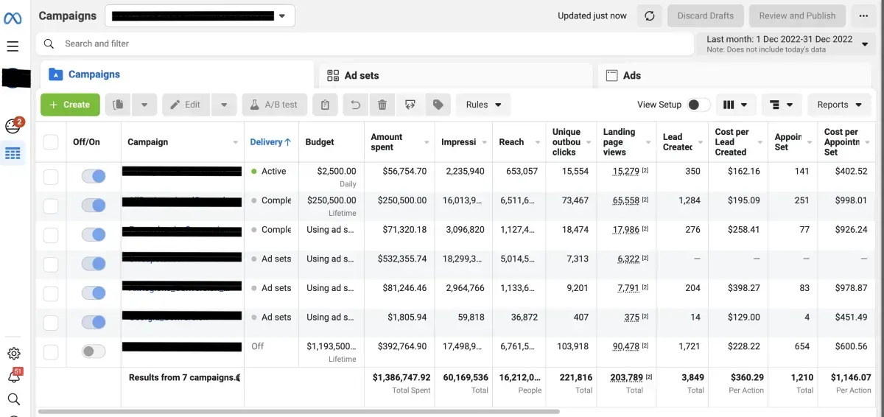Click in the Search and filter field

tap(361, 43)
